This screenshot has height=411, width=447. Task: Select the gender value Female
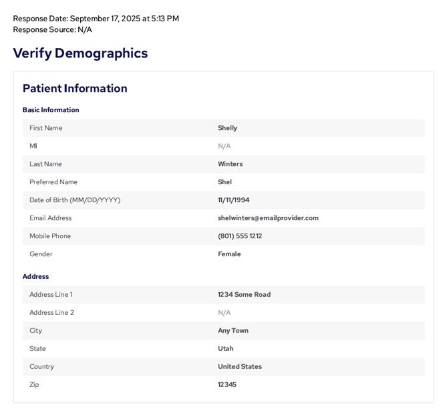tap(229, 254)
